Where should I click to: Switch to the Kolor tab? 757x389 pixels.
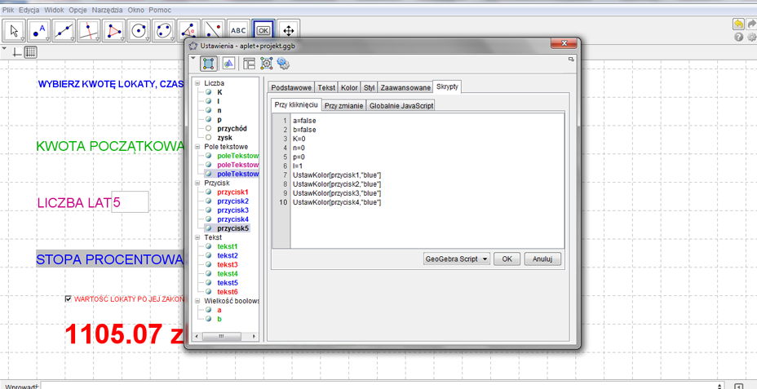[349, 87]
